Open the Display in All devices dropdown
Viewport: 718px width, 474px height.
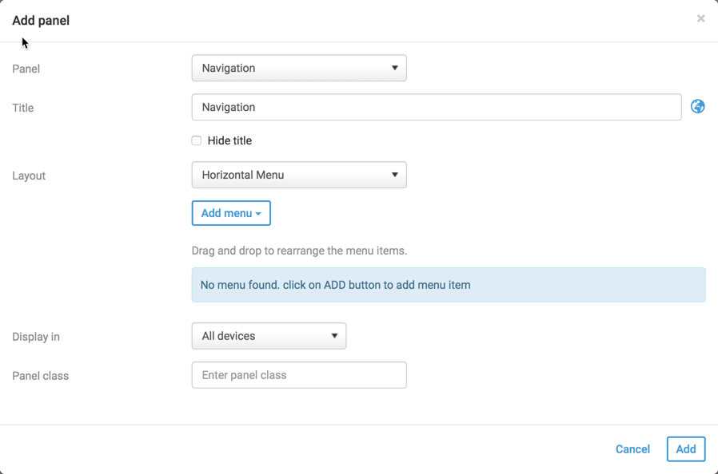tap(269, 337)
